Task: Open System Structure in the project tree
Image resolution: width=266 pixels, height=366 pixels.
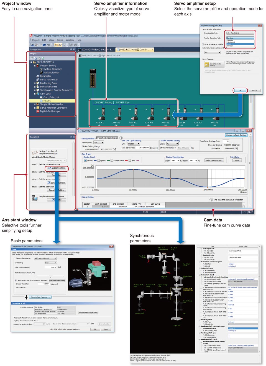Action: click(52, 69)
